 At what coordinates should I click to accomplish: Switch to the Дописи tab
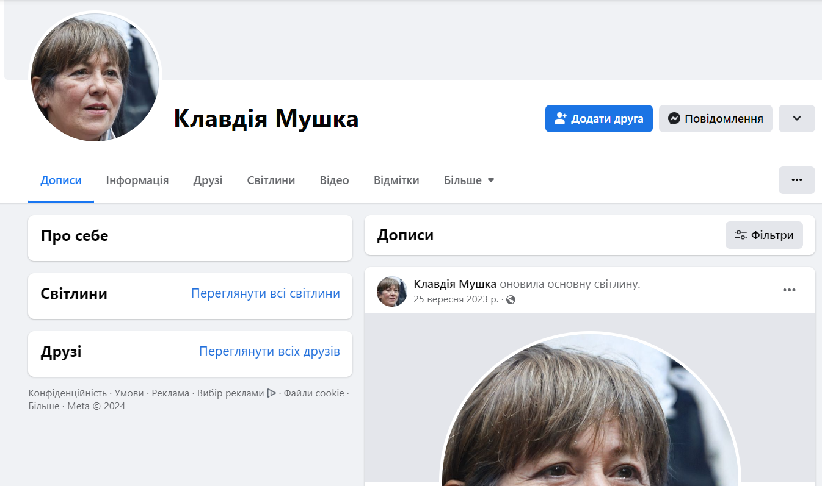[61, 180]
